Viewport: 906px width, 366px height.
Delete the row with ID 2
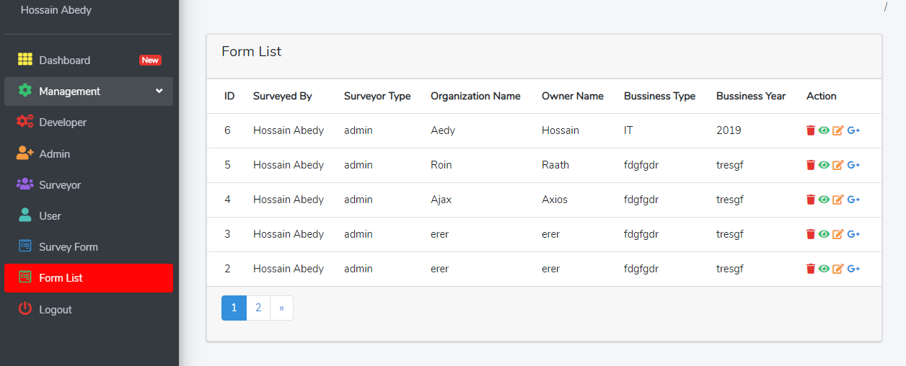[x=811, y=269]
